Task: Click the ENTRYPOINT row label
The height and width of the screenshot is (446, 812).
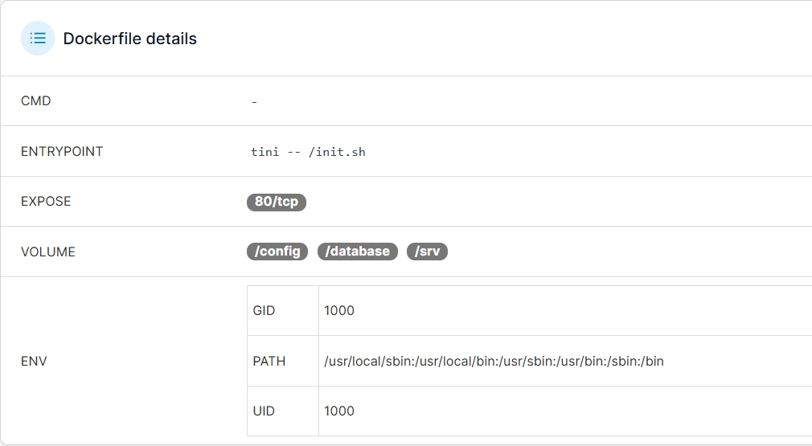Action: (x=62, y=151)
